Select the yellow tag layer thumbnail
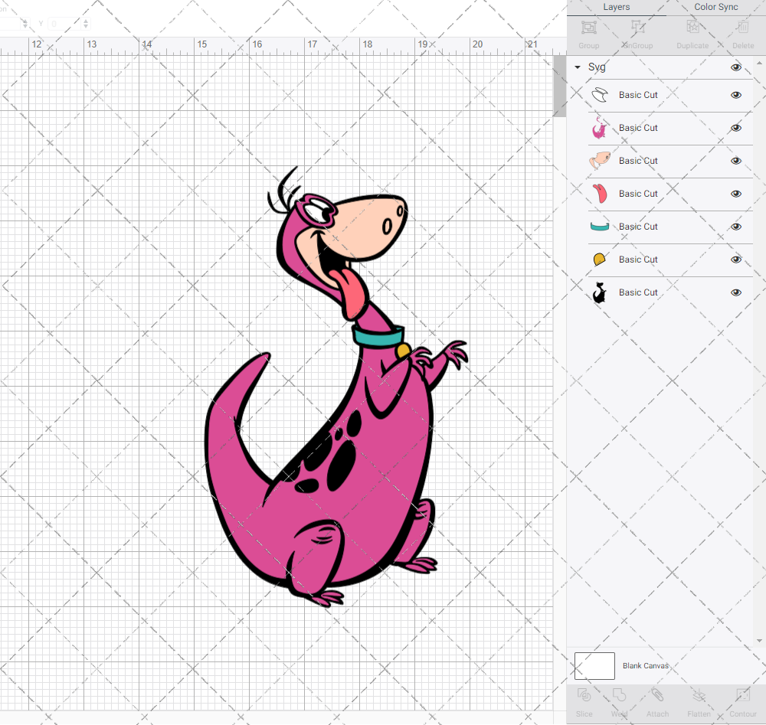766x725 pixels. click(x=600, y=260)
